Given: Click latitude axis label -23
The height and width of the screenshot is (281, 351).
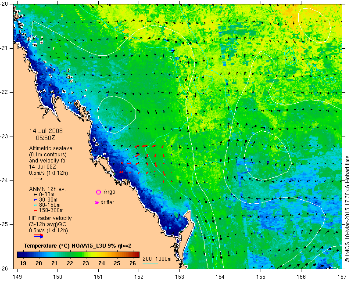Looking at the screenshot, I should coord(4,137).
